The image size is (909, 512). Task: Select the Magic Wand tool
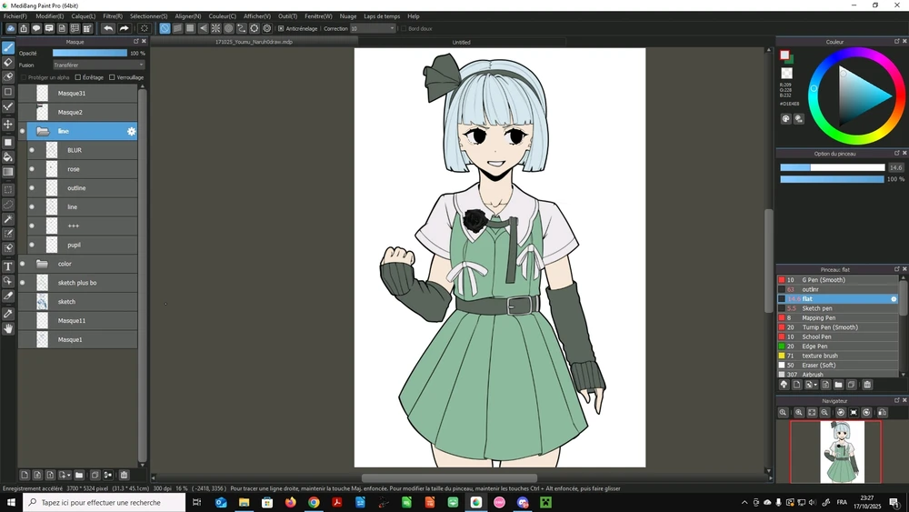[x=8, y=219]
